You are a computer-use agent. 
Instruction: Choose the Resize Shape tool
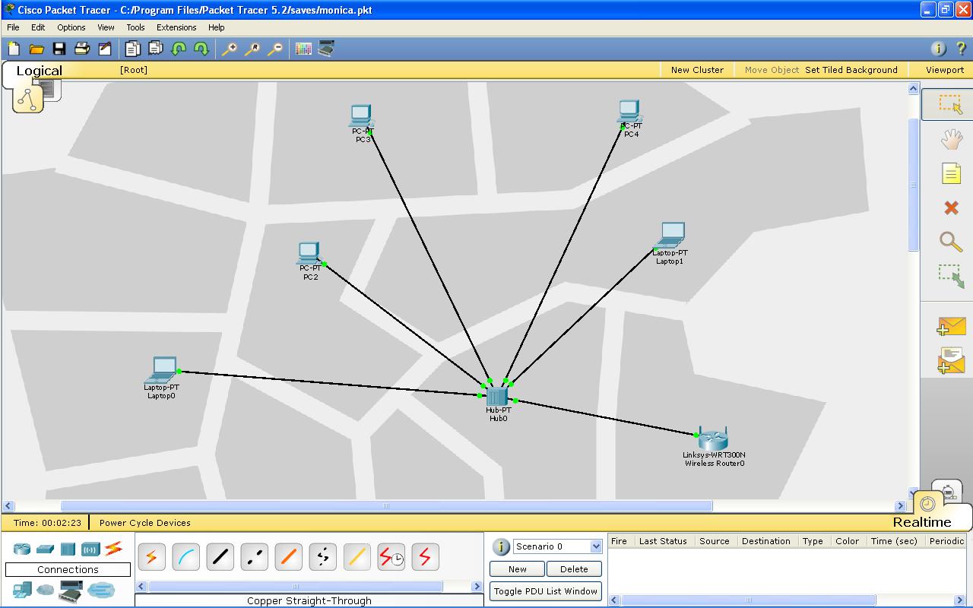(x=951, y=276)
